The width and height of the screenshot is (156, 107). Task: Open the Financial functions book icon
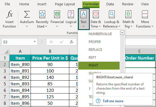tap(57, 14)
